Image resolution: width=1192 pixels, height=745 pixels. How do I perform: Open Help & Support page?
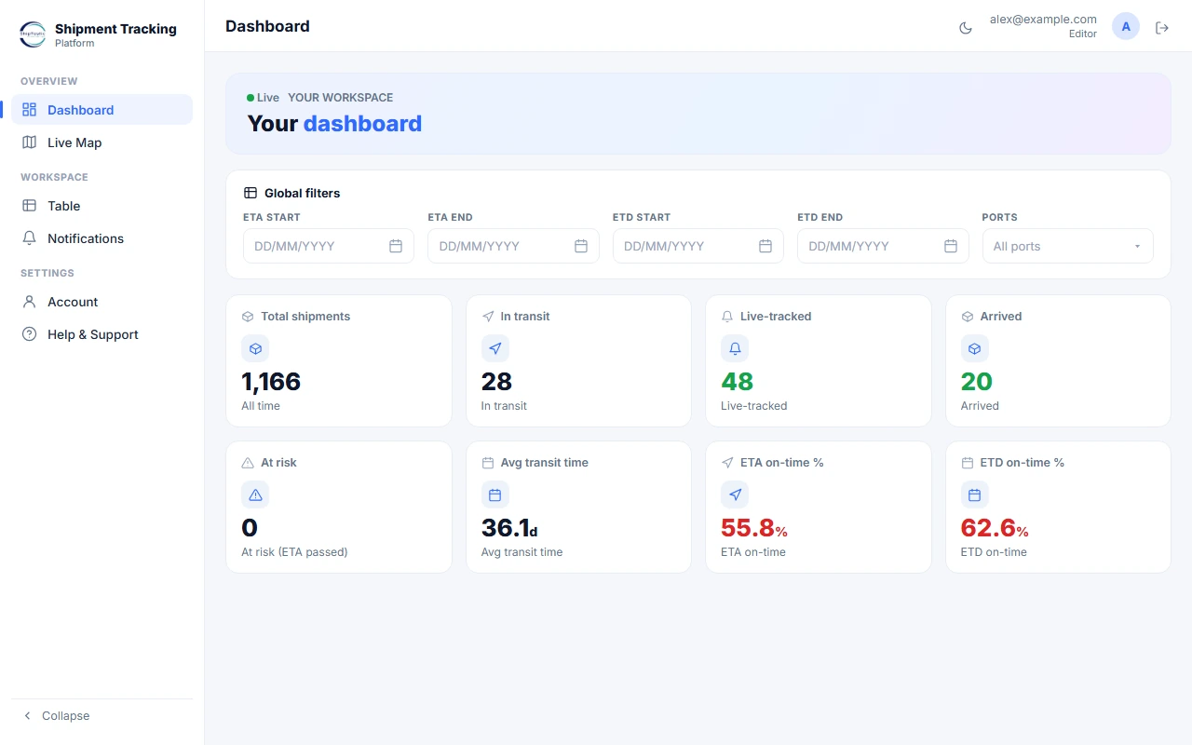[x=102, y=334]
